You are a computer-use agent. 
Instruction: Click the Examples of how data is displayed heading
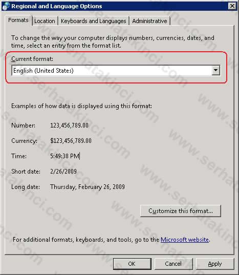81,106
